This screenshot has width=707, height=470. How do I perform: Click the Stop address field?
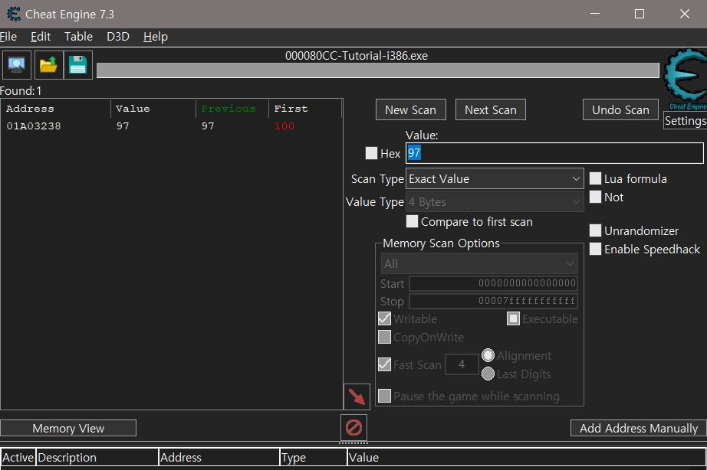(493, 301)
